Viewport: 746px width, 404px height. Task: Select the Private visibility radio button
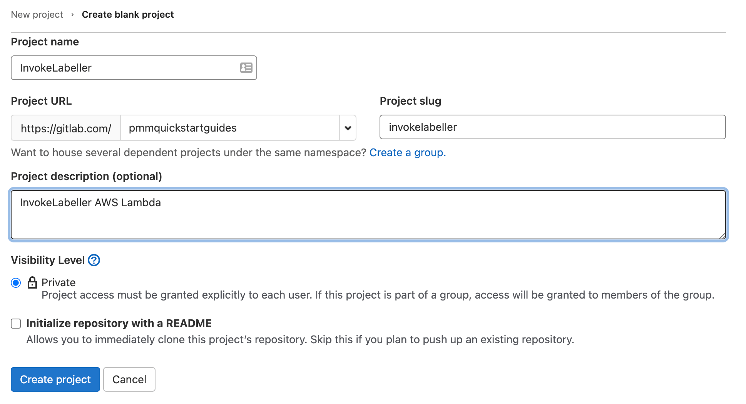(15, 283)
